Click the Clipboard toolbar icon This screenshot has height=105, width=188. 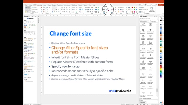(x=36, y=12)
